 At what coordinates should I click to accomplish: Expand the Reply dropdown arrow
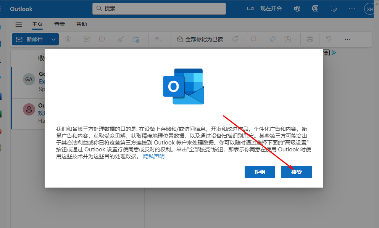(x=166, y=39)
